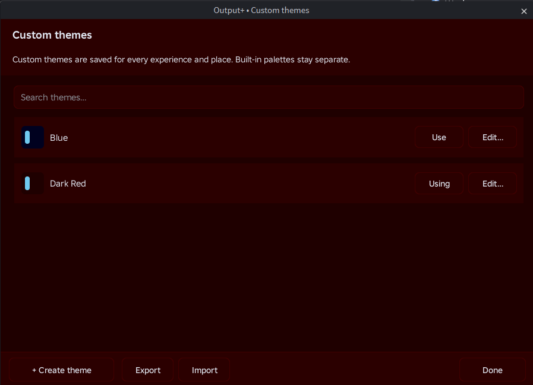Screen dimensions: 533x385
Task: Click the Dark Red theme name
Action: pos(68,184)
